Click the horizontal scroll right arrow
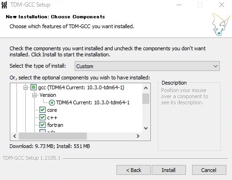The width and height of the screenshot is (232, 180). pyautogui.click(x=138, y=136)
